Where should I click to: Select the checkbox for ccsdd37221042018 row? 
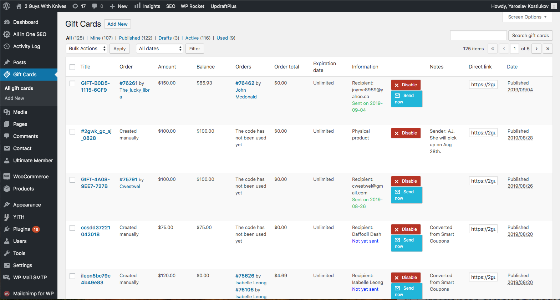[72, 228]
